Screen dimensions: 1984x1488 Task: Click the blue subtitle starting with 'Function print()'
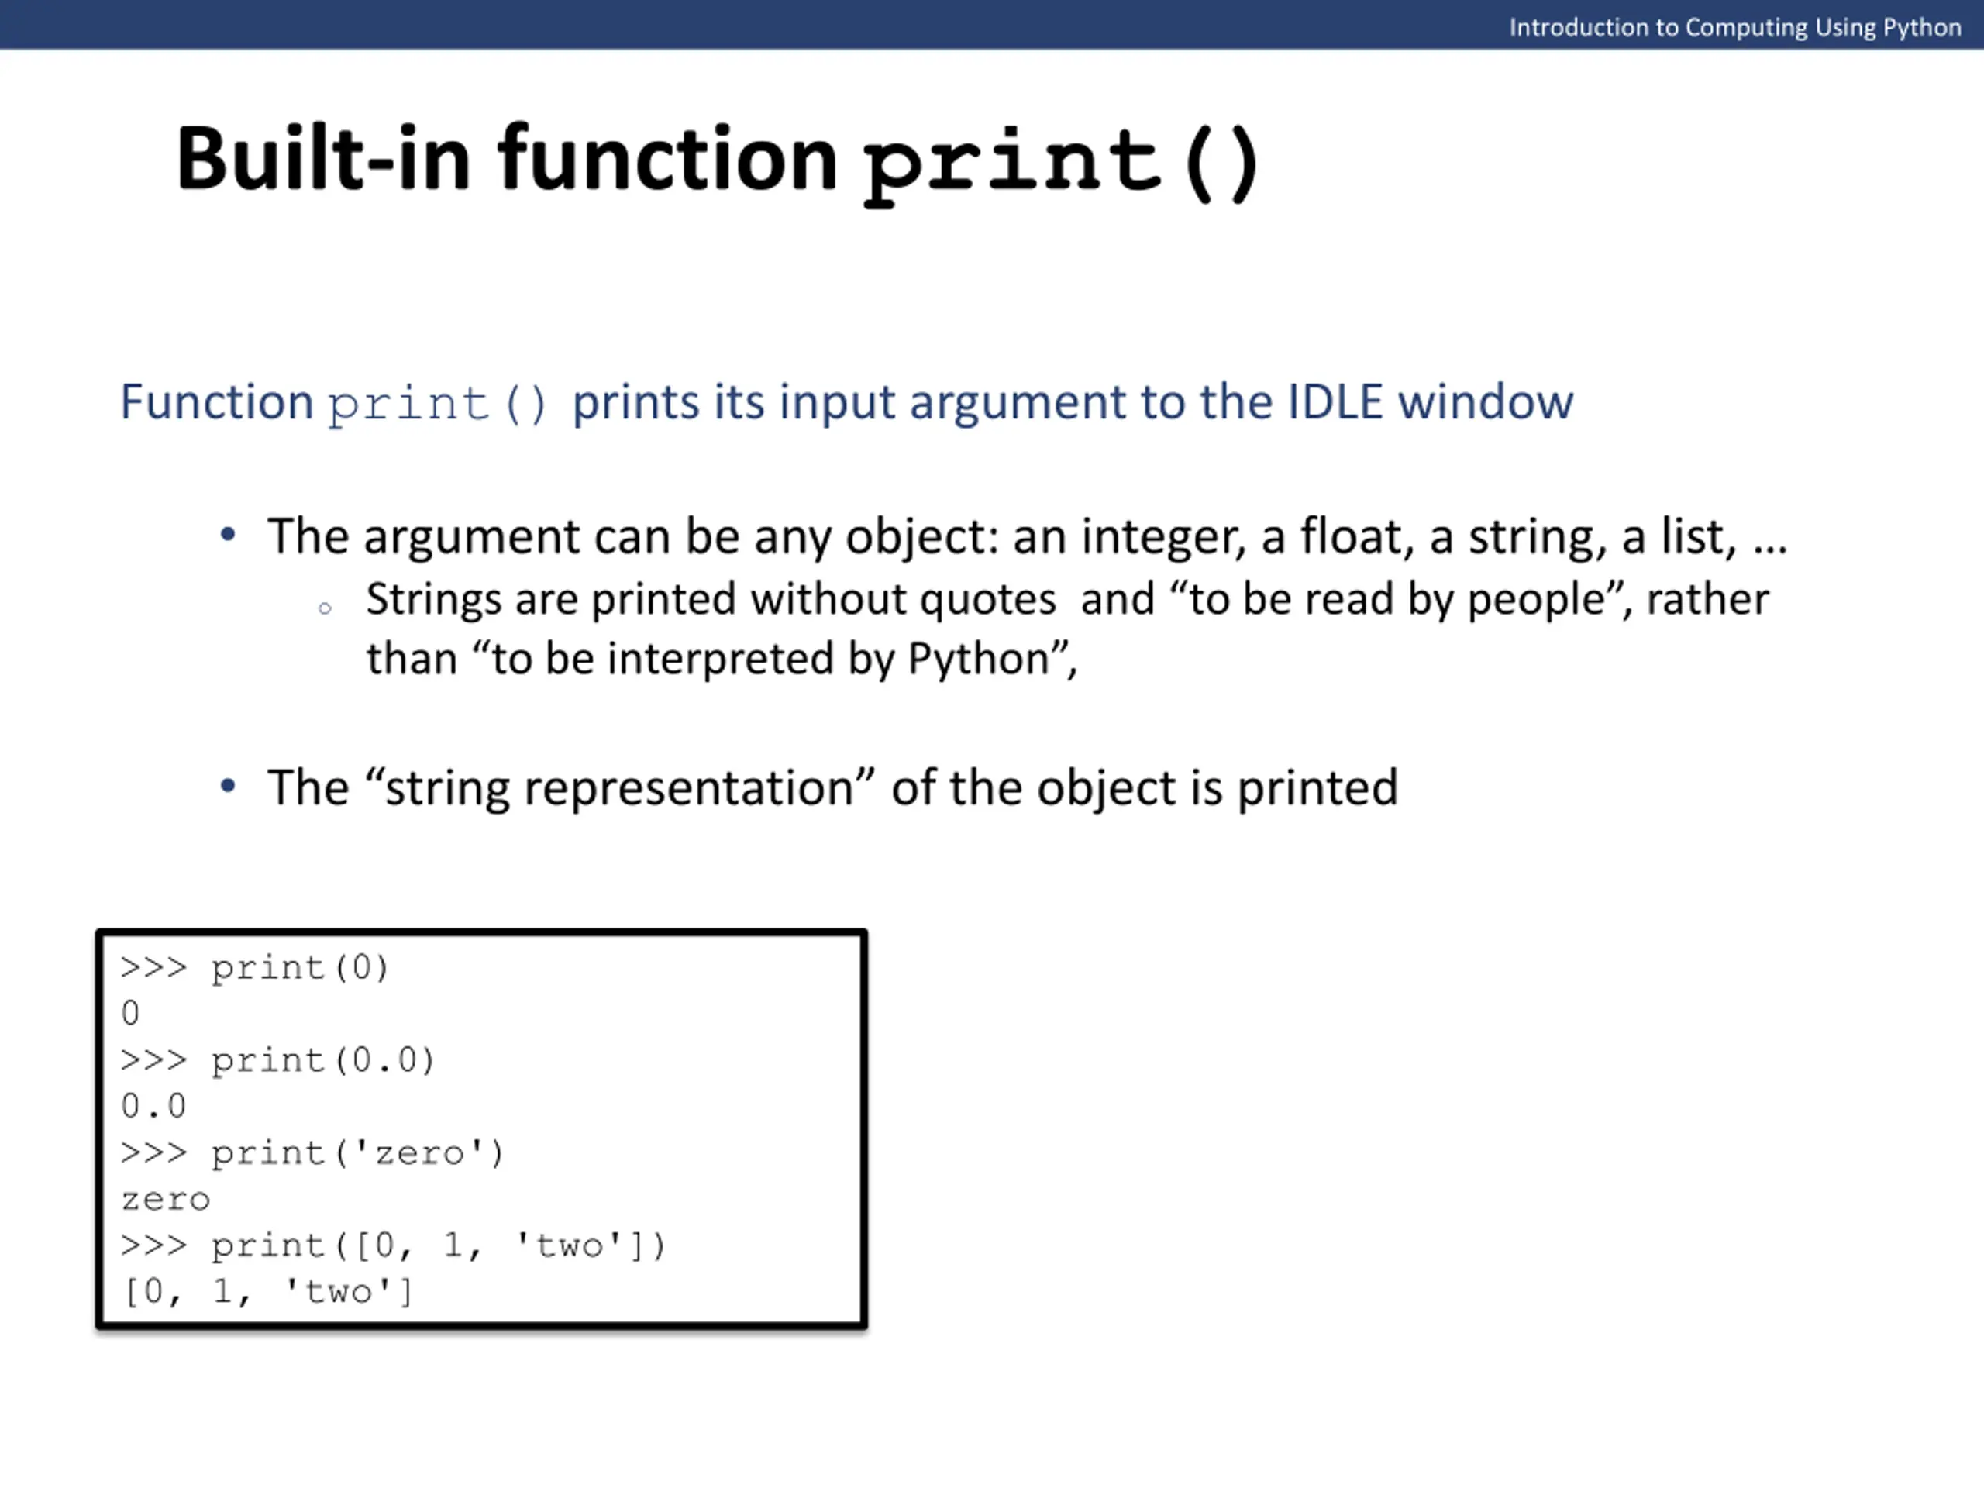coord(847,401)
